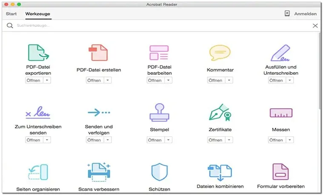Screen dimensions: 323x195
Task: Click the Anmelden sign-in link
Action: pyautogui.click(x=305, y=14)
